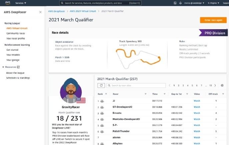The image size is (229, 145).
Task: Click the Resources external link icon
Action: [x=18, y=67]
